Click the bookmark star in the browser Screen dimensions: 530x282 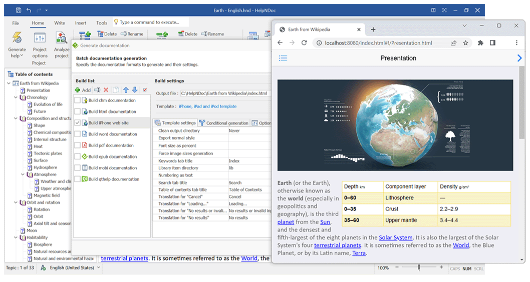point(465,43)
